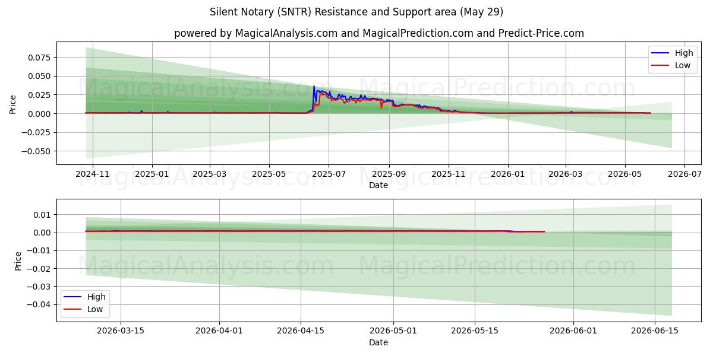This screenshot has width=713, height=356.
Task: Click the '−0.050' y-axis label in the top chart
Action: click(37, 151)
